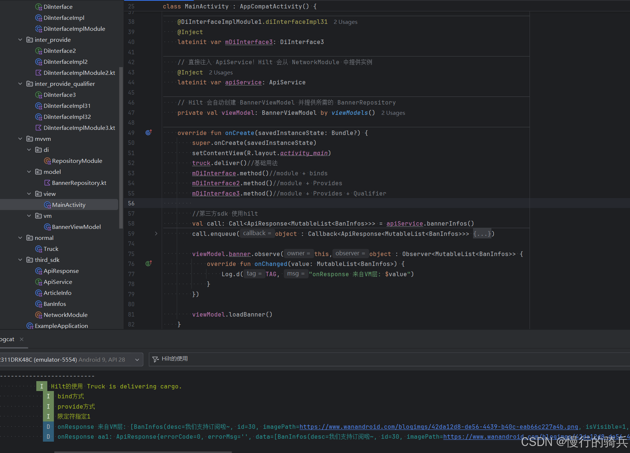
Task: Open the wanandroid link in onResponse aa1 log
Action: pyautogui.click(x=536, y=436)
